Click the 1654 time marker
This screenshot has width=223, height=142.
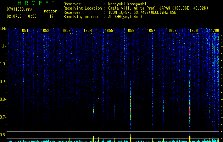pos(88,31)
